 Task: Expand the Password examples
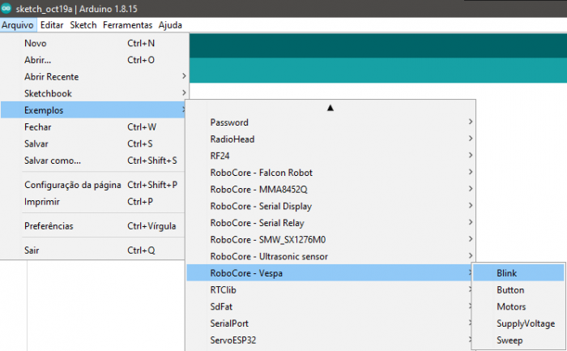click(330, 122)
